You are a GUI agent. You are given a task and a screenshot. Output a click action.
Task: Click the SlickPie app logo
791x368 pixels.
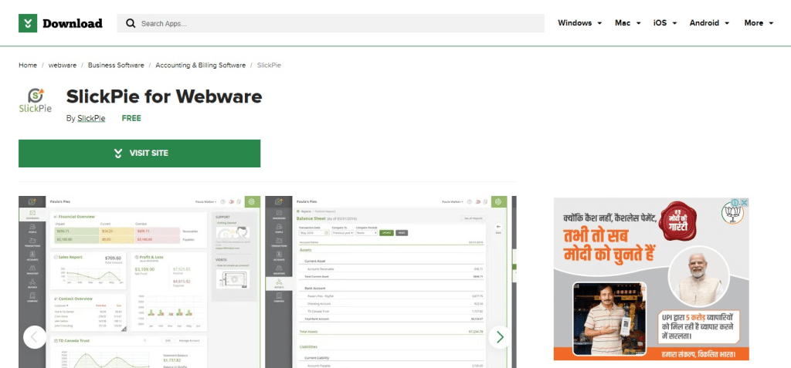(x=35, y=100)
